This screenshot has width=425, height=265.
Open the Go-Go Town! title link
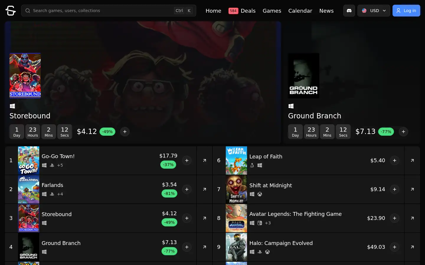coord(58,156)
